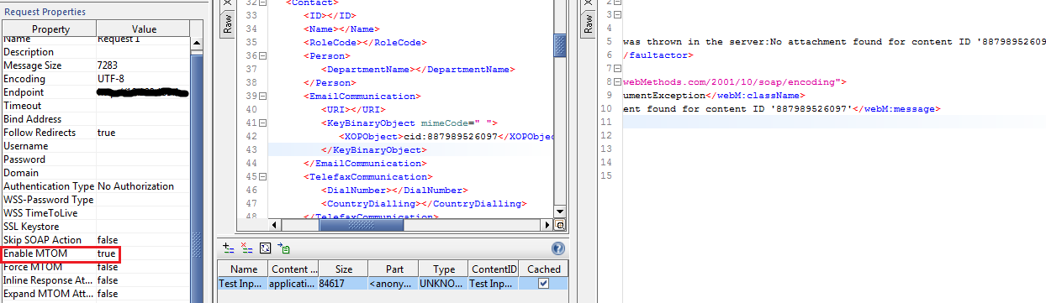The height and width of the screenshot is (303, 1046).
Task: Select the Inline Response Attachments property row
Action: pyautogui.click(x=96, y=280)
